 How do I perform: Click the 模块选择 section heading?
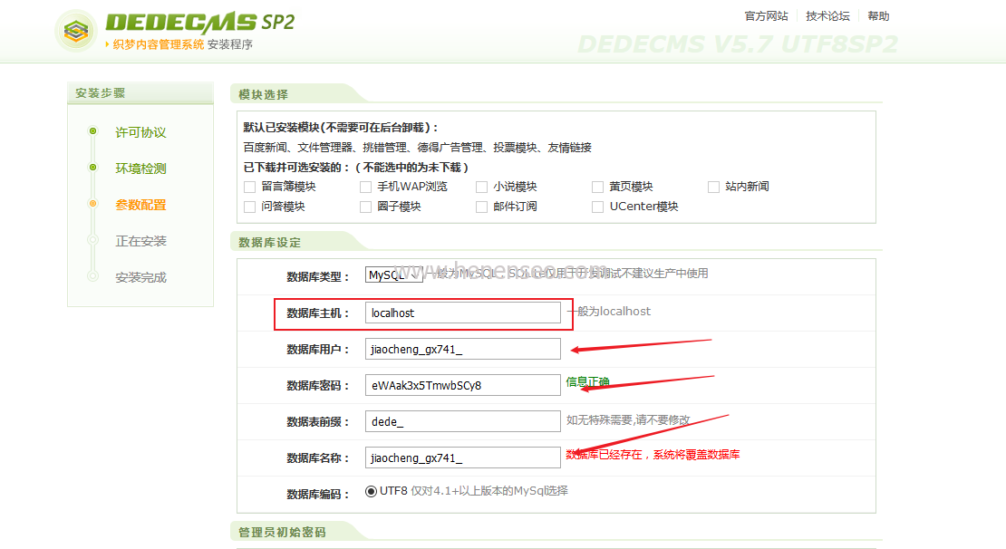(x=263, y=95)
